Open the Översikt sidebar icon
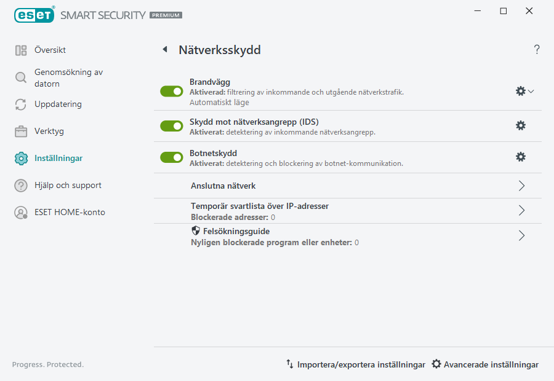 pyautogui.click(x=19, y=50)
